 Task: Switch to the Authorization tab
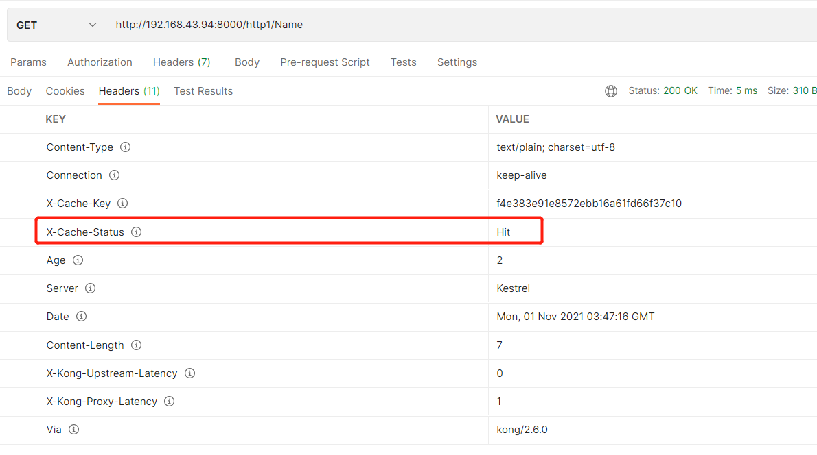click(100, 62)
